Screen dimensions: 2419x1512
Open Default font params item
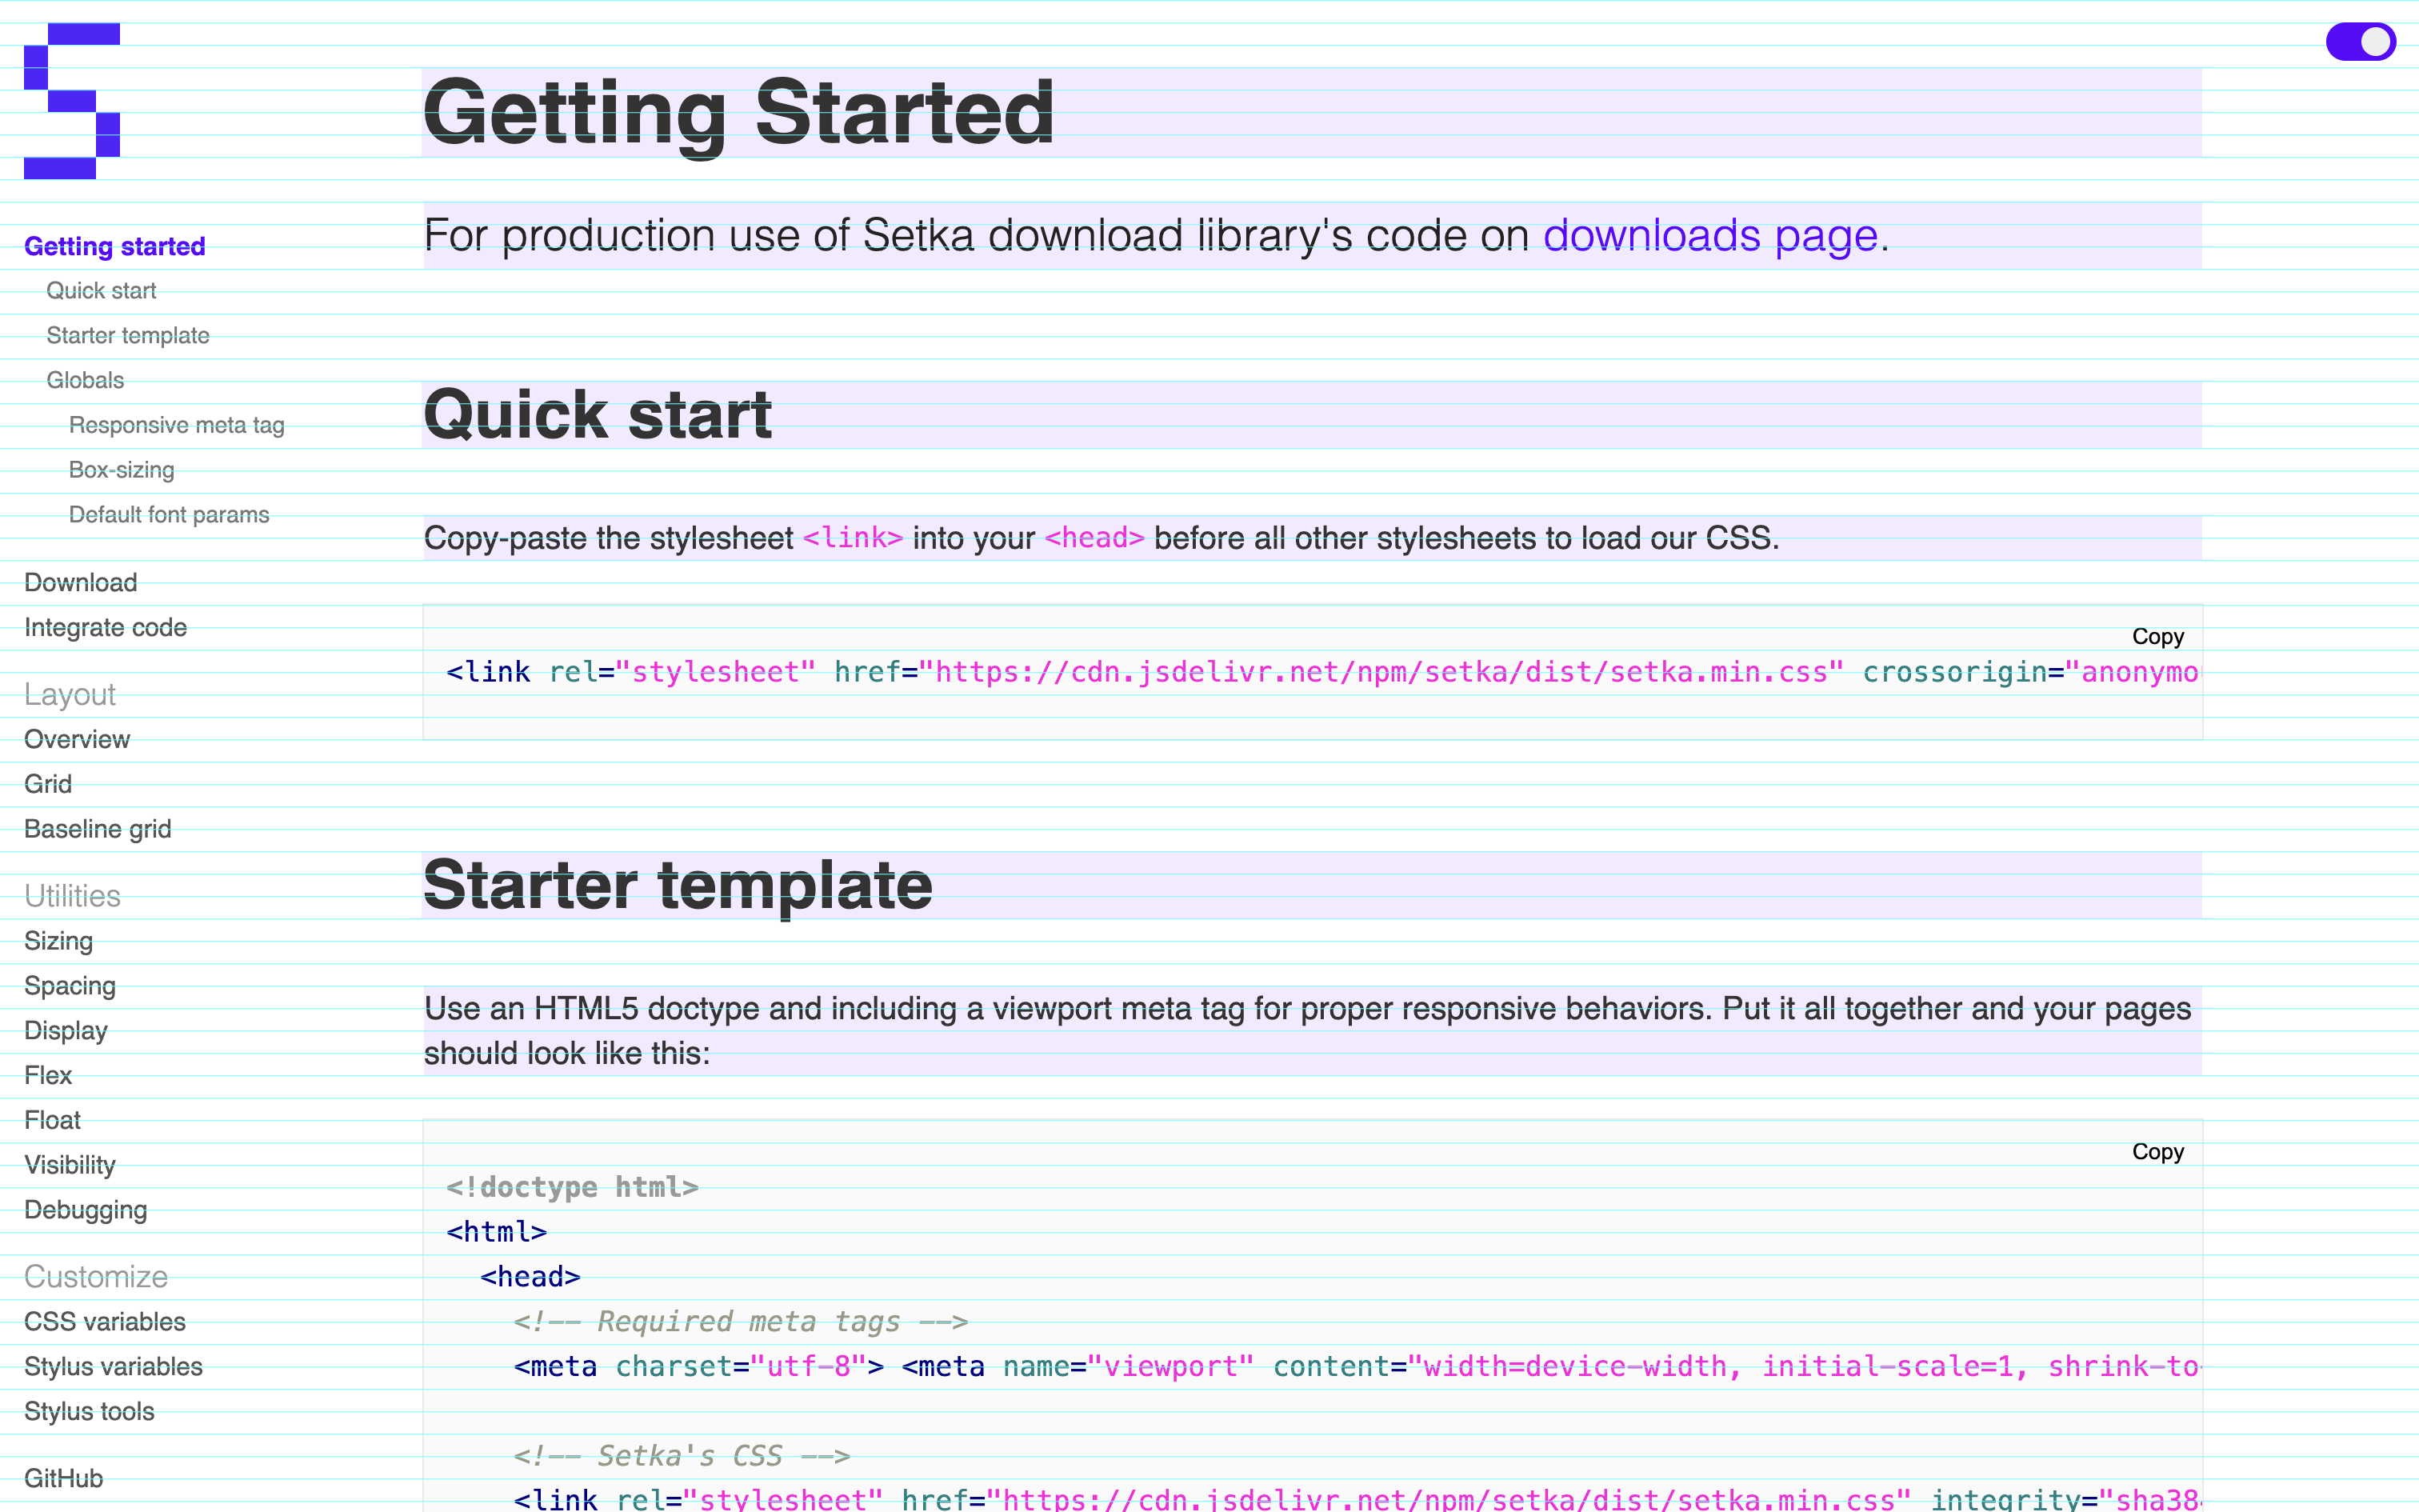(x=169, y=515)
